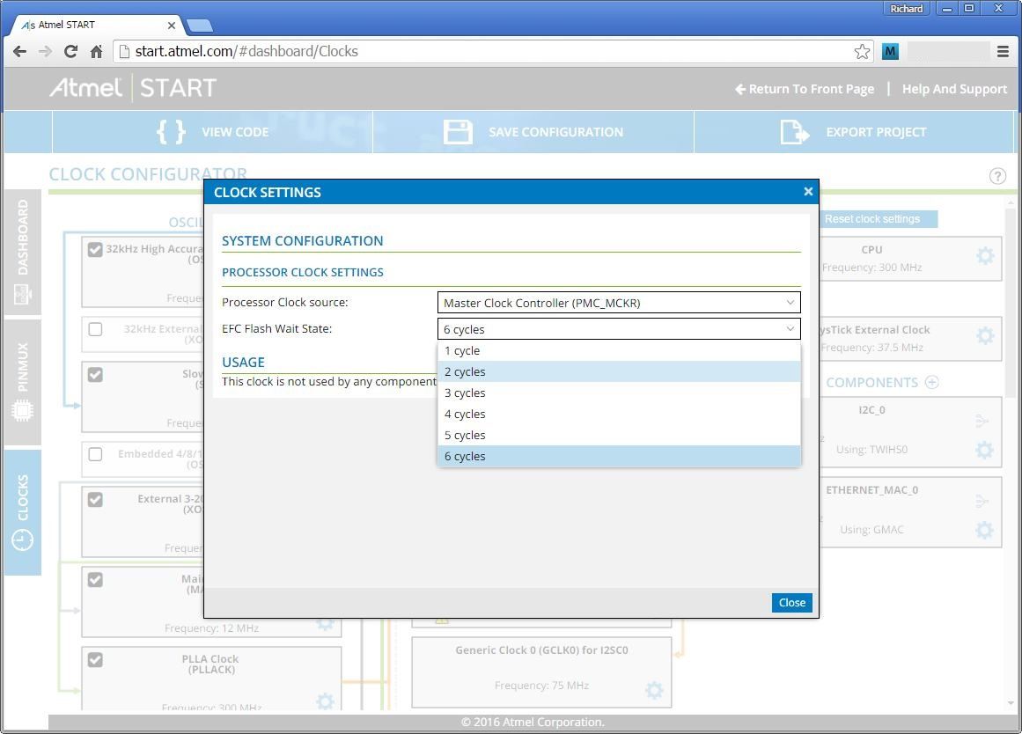Click the curly braces View Code icon
This screenshot has width=1022, height=734.
(x=172, y=132)
